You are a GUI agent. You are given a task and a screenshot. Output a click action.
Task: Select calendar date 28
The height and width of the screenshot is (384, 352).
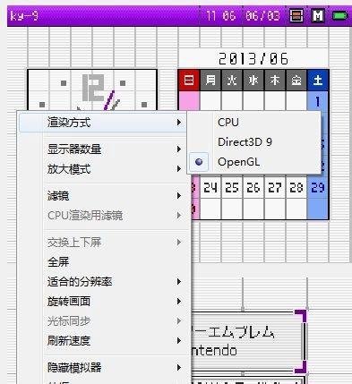pyautogui.click(x=296, y=188)
